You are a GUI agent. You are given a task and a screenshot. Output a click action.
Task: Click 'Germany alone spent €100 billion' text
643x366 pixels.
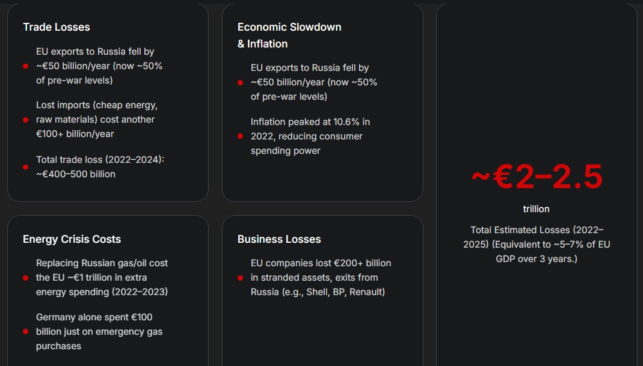pos(99,325)
